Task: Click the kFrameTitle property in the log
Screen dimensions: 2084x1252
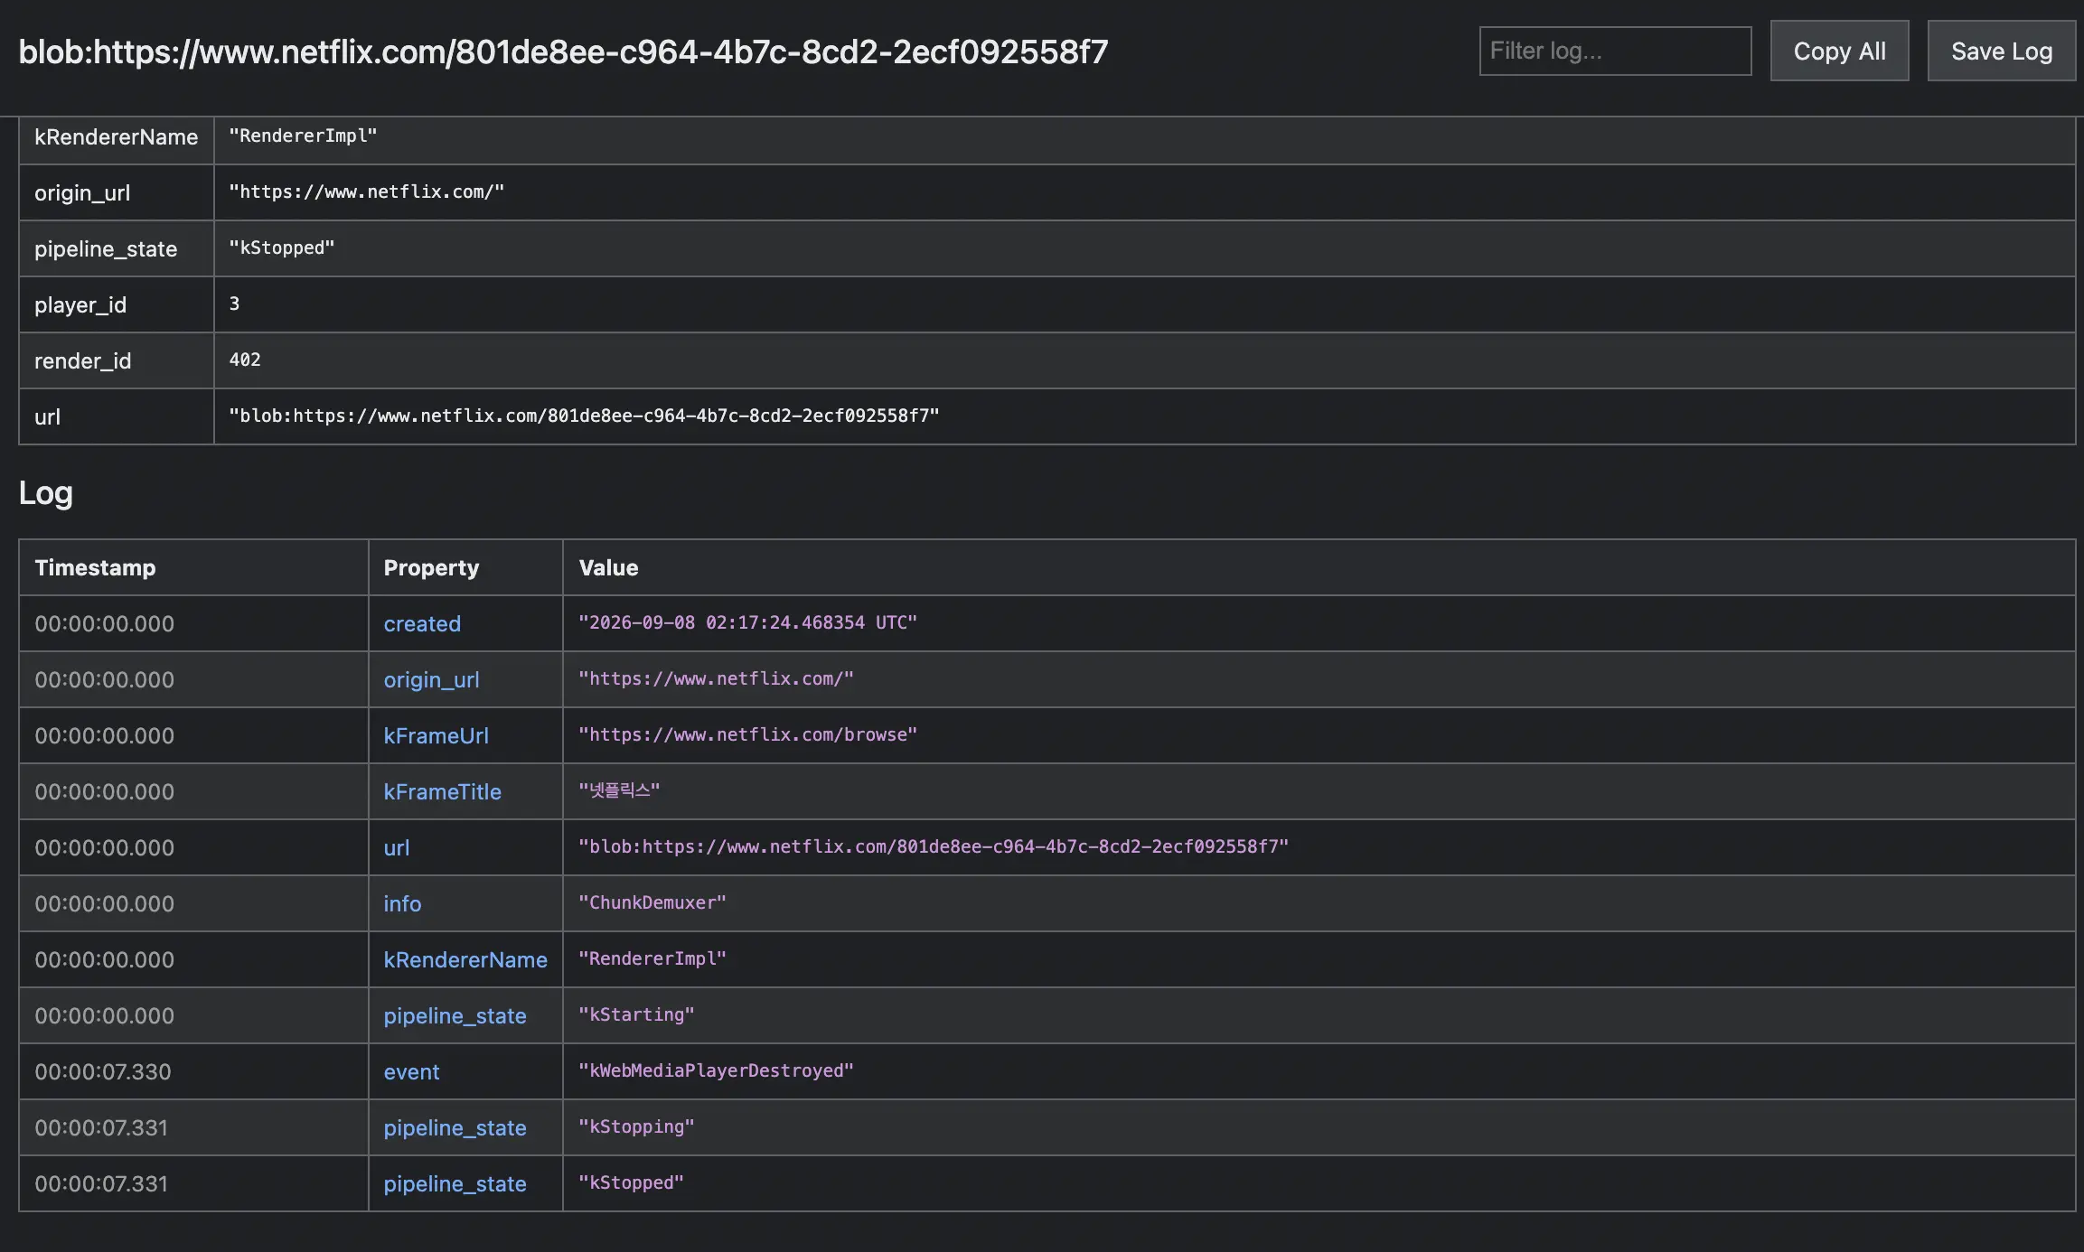Action: pos(442,791)
